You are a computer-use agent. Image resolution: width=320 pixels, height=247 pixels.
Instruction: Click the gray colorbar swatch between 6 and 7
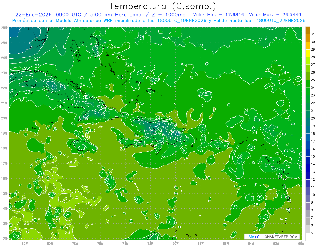coord(307,222)
